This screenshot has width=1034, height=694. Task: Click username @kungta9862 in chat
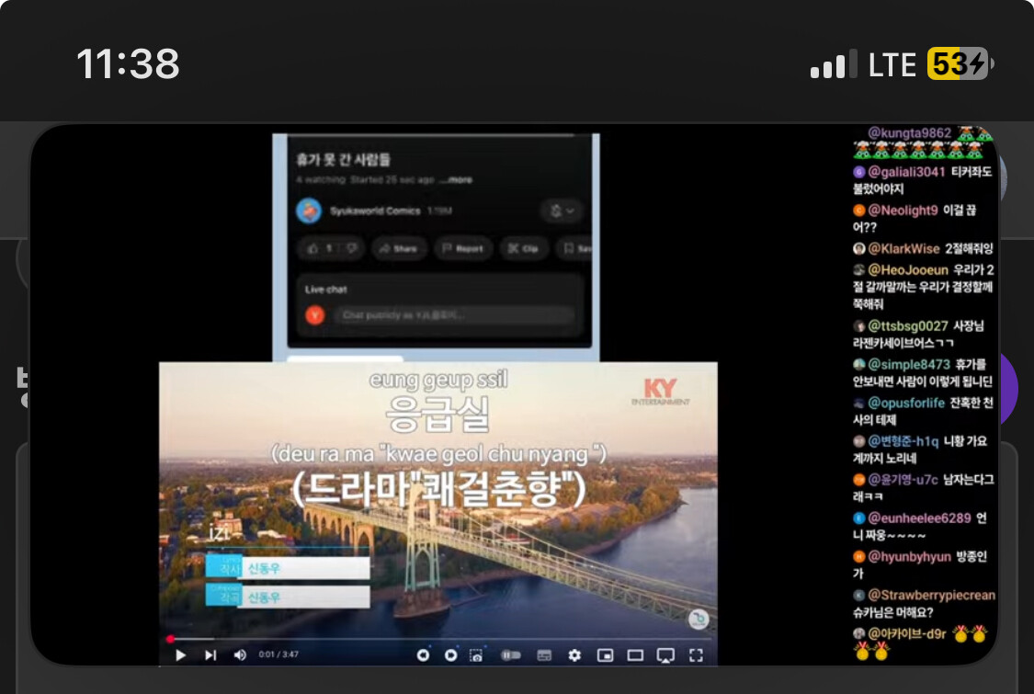click(909, 132)
